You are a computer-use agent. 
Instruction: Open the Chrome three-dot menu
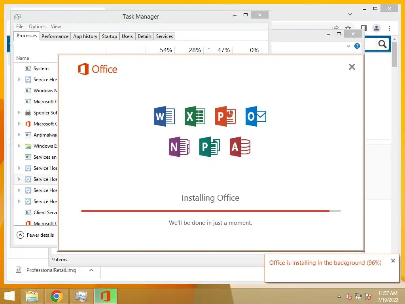pyautogui.click(x=389, y=28)
